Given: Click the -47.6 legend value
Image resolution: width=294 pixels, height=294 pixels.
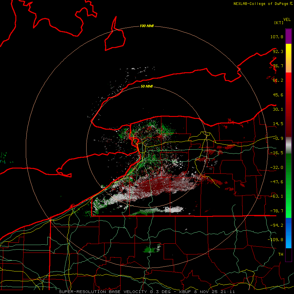Looking at the screenshot, I should (277, 182).
